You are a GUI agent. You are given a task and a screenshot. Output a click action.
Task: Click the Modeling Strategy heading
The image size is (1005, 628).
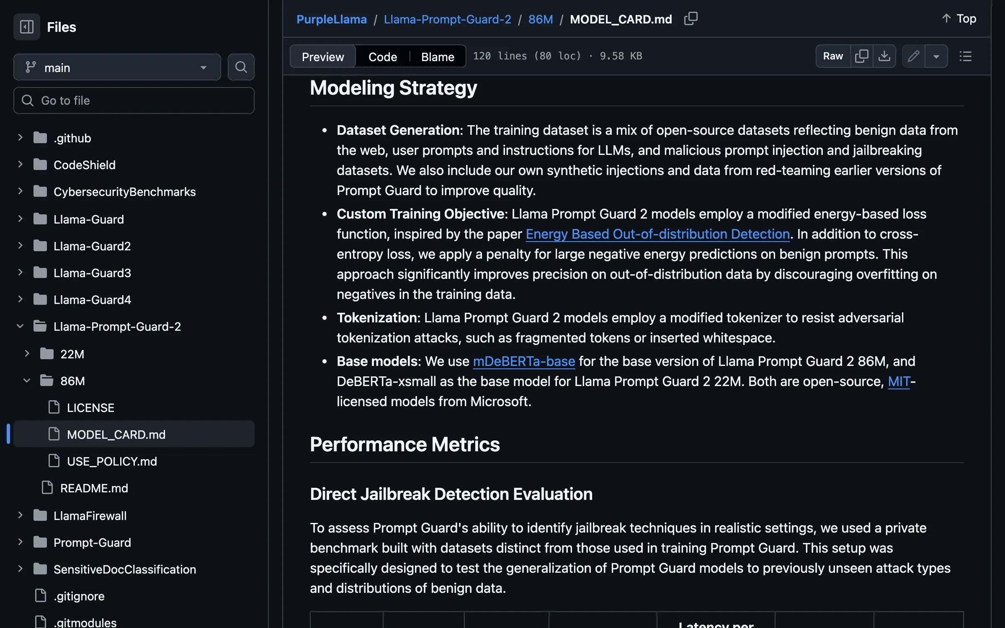coord(393,88)
